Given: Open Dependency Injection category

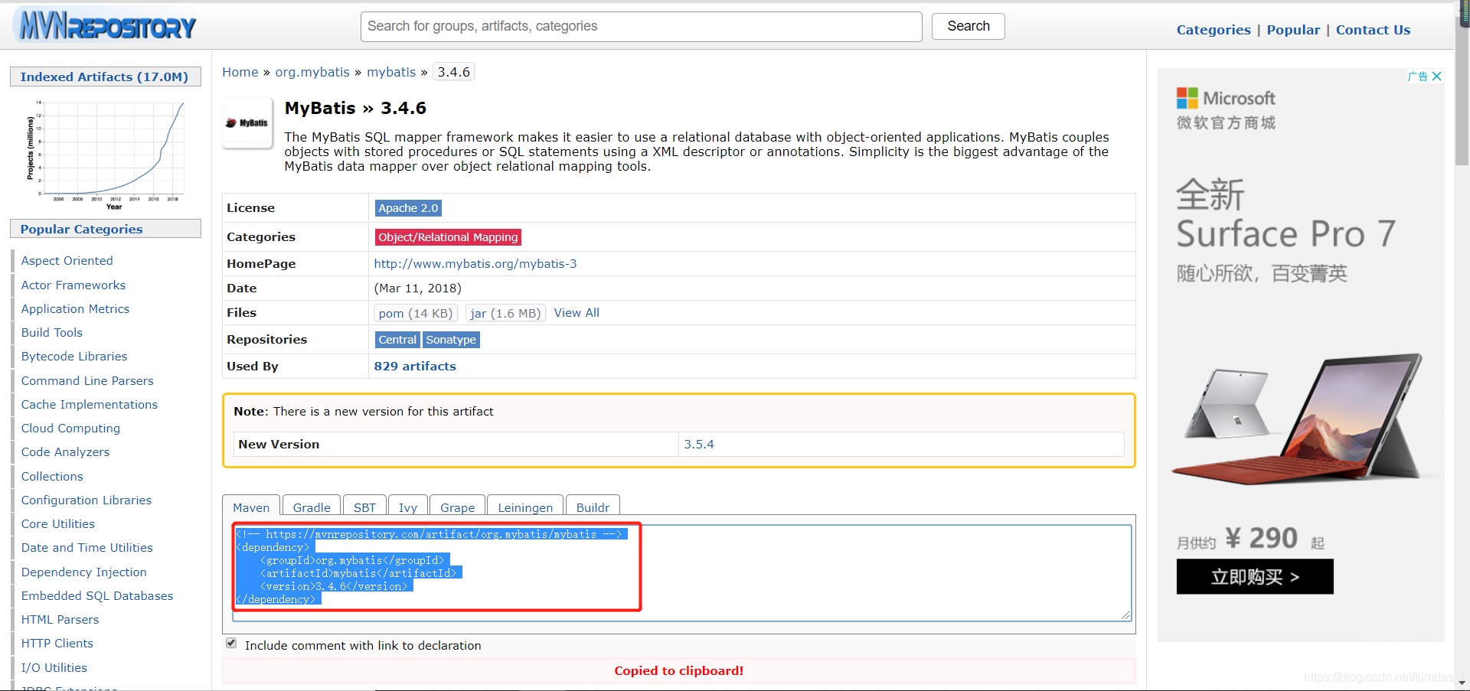Looking at the screenshot, I should [x=83, y=572].
